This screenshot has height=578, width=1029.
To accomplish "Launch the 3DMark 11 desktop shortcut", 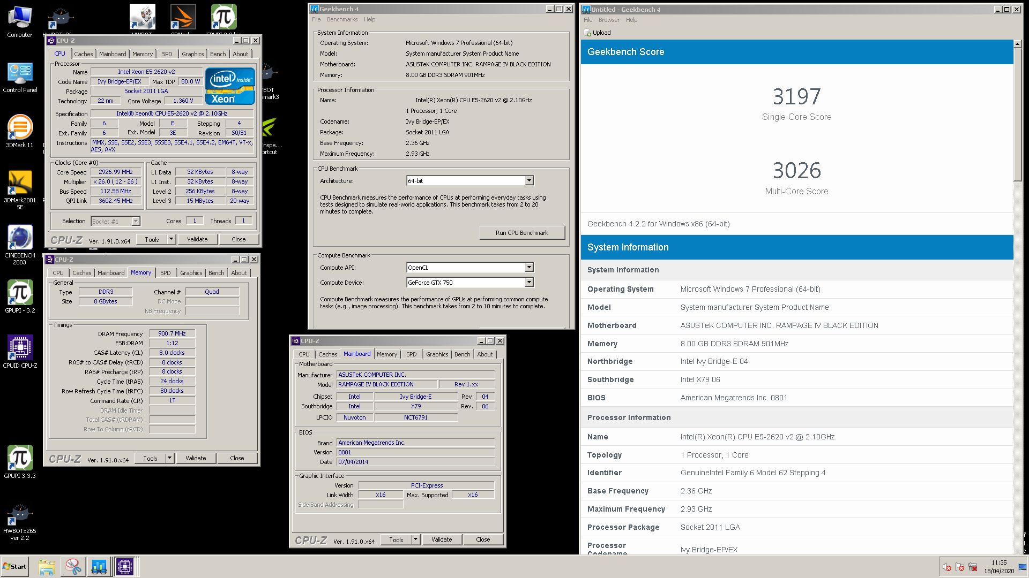I will (20, 131).
